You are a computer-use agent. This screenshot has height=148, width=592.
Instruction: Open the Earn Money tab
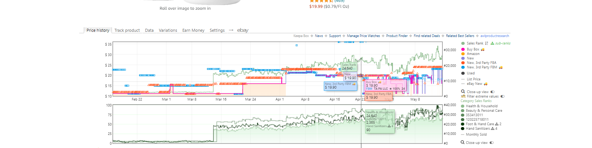tap(193, 30)
